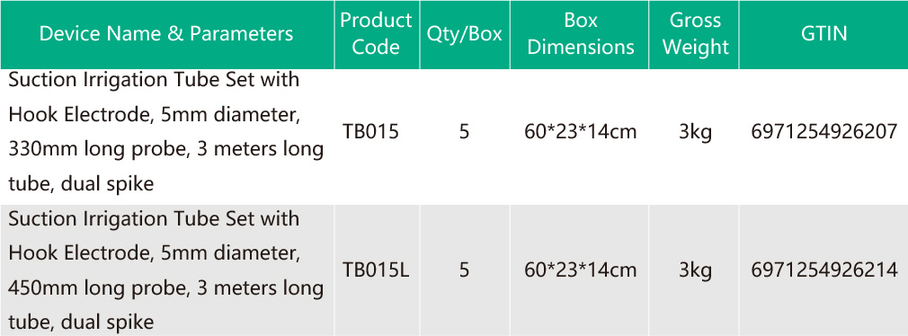Click product code TB015
The image size is (908, 336).
[370, 132]
